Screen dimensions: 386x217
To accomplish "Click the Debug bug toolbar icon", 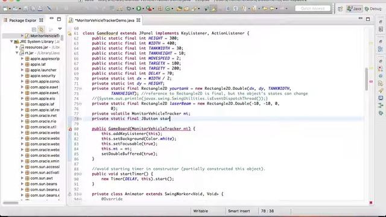I will coord(128,8).
